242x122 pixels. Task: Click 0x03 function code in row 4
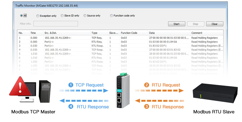point(124,50)
